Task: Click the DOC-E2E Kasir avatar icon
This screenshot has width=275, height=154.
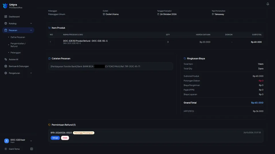Action: 7,141
